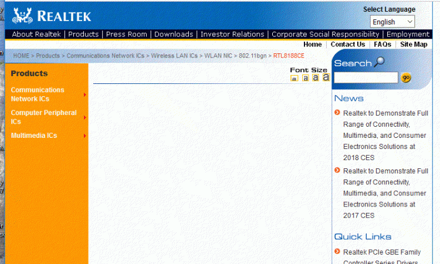440x264 pixels.
Task: Open Computer Peripheral ICs sidebar item
Action: [43, 117]
